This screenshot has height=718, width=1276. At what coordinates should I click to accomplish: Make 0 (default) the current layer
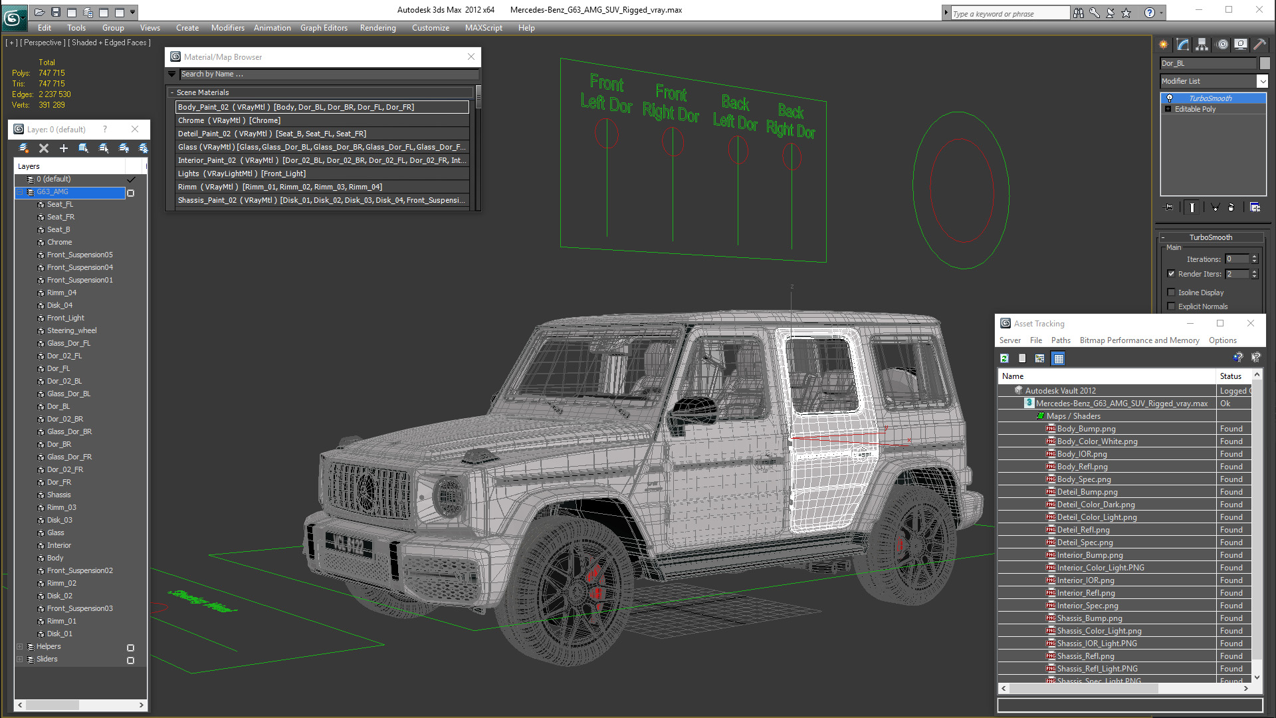[x=131, y=179]
